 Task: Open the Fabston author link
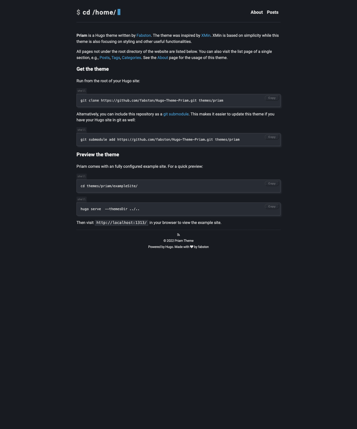tap(144, 35)
